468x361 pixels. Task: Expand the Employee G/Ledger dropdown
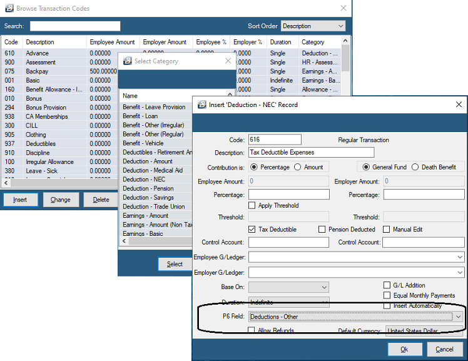[460, 257]
